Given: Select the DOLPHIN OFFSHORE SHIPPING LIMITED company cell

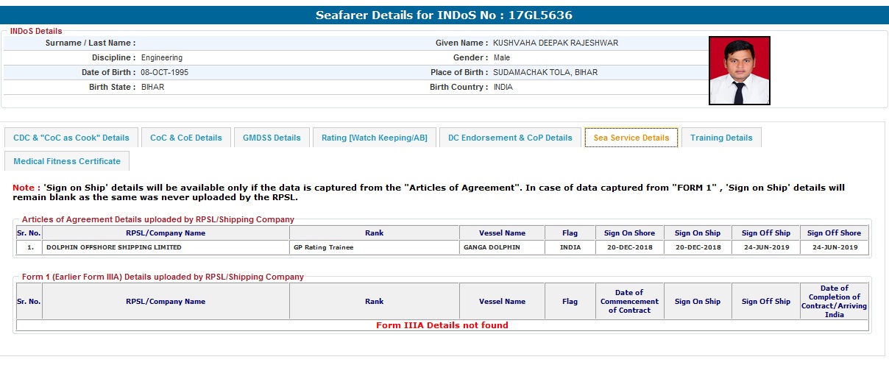Looking at the screenshot, I should click(x=114, y=248).
